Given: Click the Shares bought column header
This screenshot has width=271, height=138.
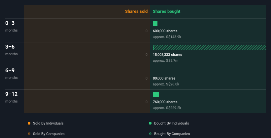Looking at the screenshot, I should click(x=166, y=11).
